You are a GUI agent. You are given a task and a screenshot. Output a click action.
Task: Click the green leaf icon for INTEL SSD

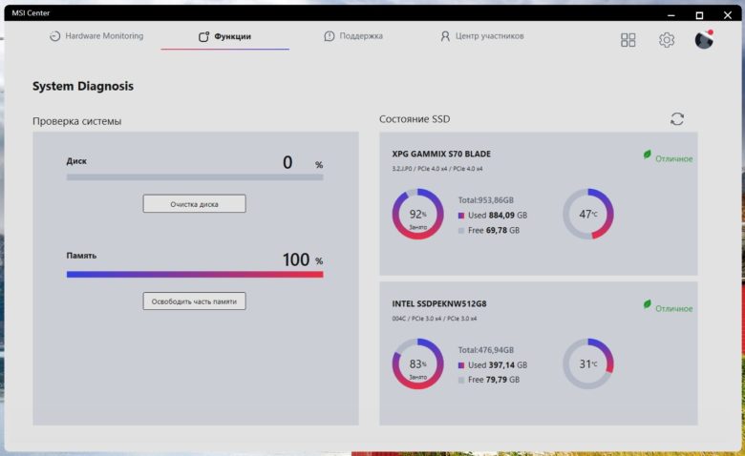click(x=648, y=304)
